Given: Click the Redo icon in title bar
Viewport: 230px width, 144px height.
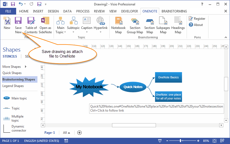Looking at the screenshot, I should 31,4.
